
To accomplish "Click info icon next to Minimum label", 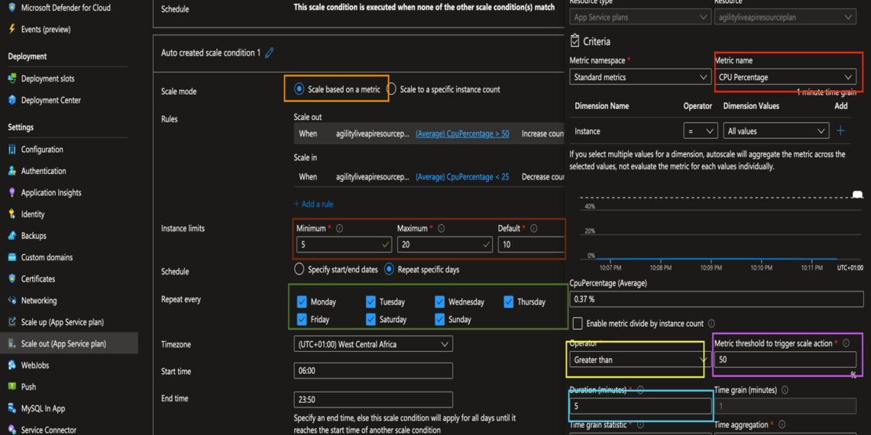I will pos(339,228).
